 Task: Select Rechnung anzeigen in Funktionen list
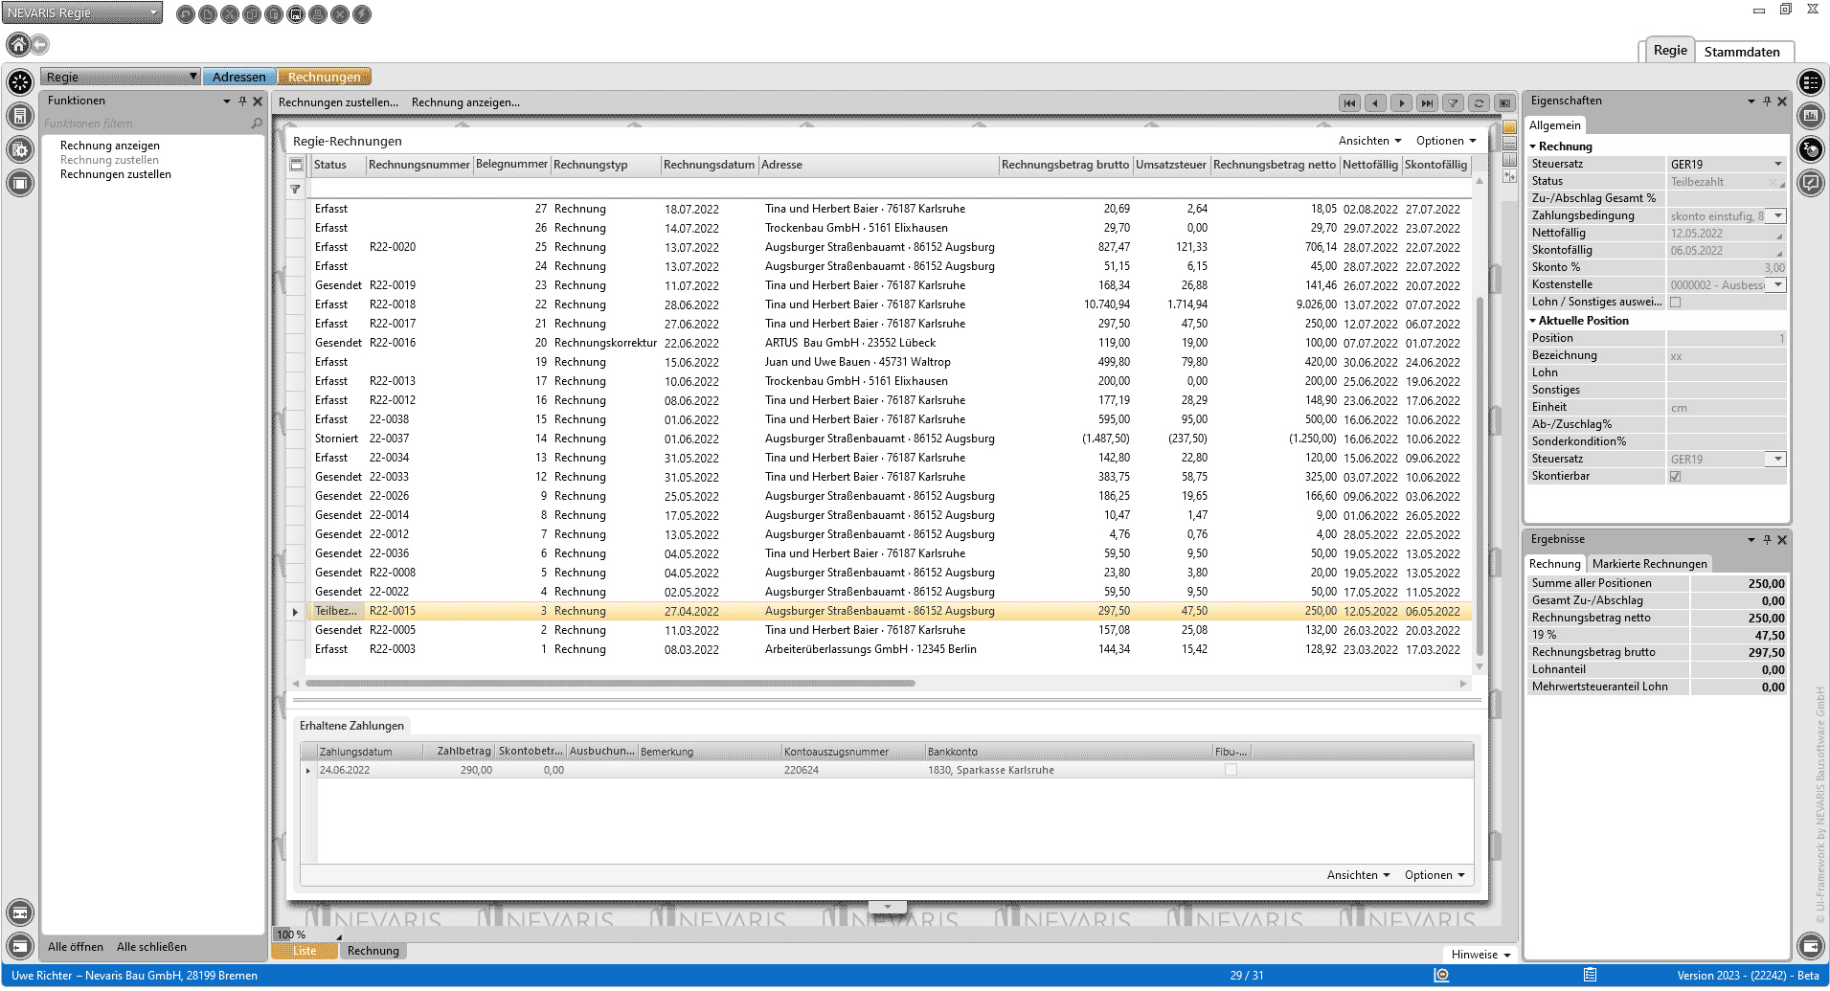point(110,146)
